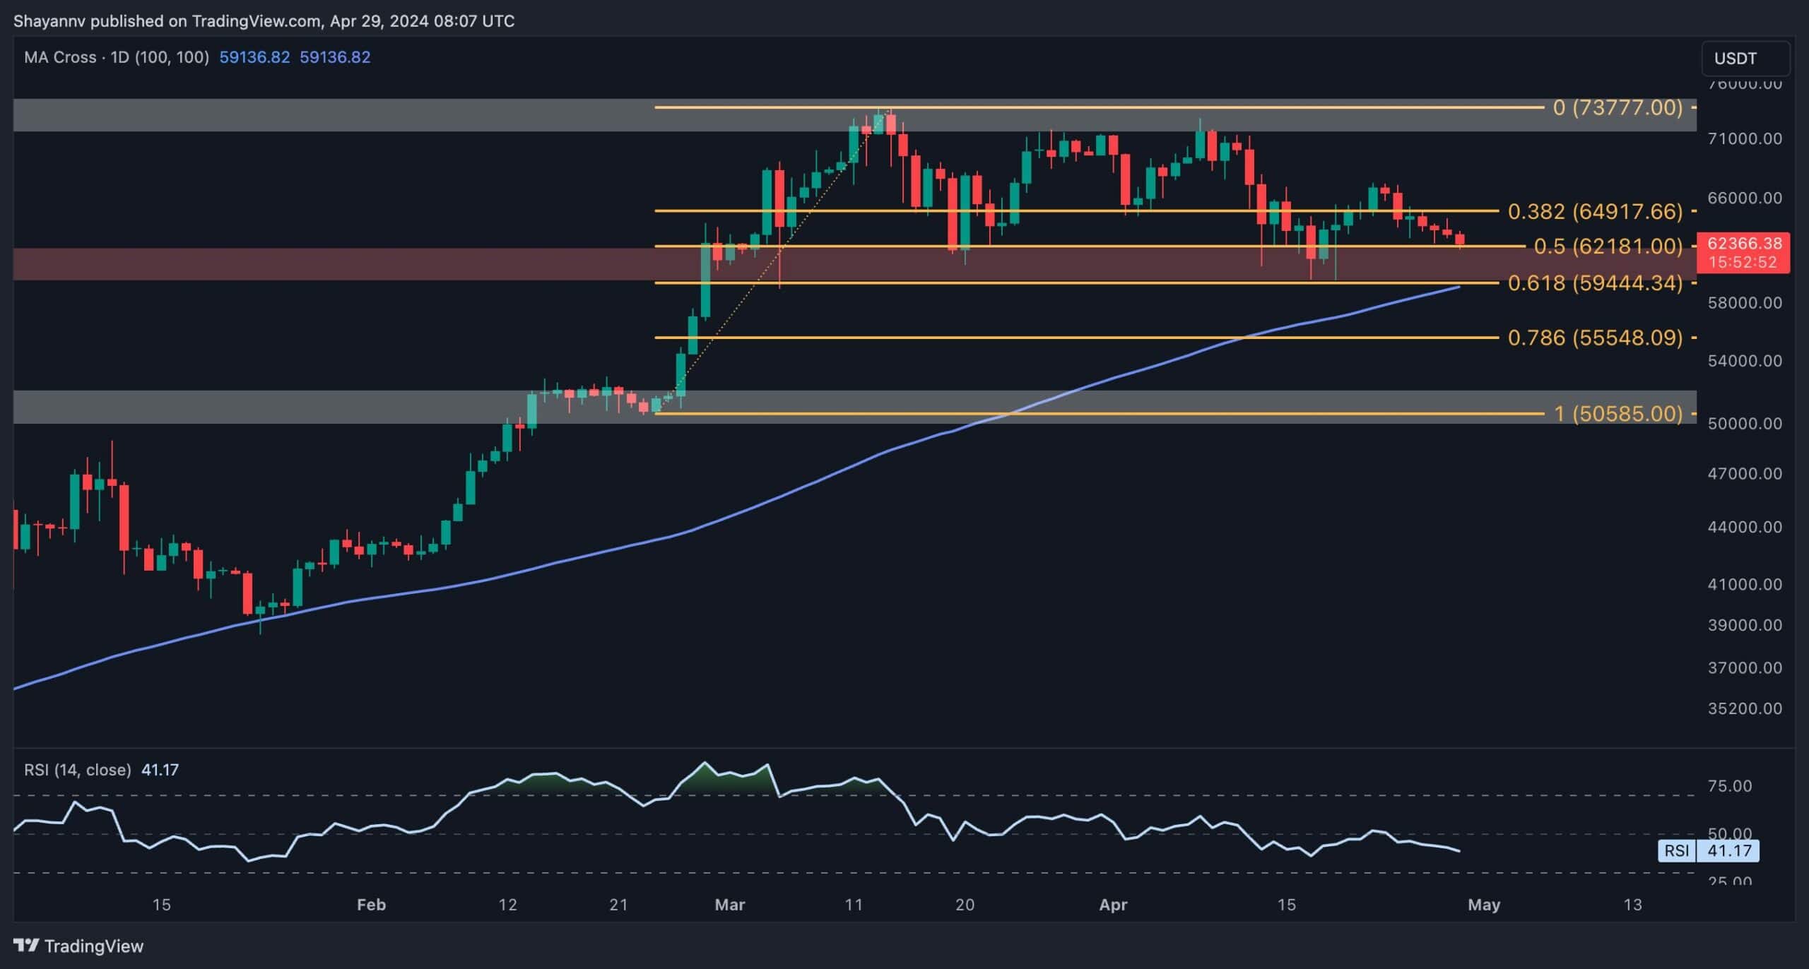The image size is (1809, 969).
Task: Click the 75.00 RSI scale label
Action: 1729,786
